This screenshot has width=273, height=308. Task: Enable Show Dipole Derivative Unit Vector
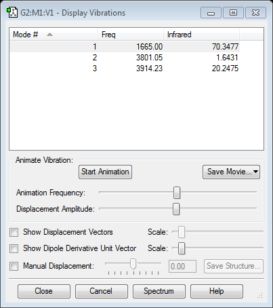tap(14, 248)
